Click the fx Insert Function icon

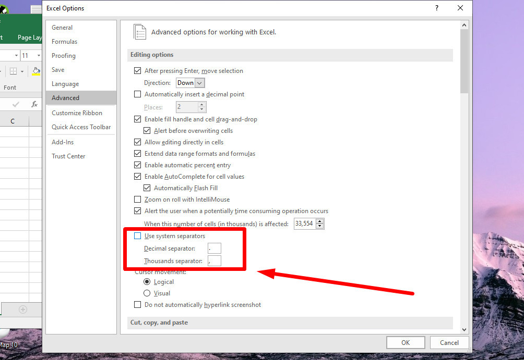click(x=34, y=104)
